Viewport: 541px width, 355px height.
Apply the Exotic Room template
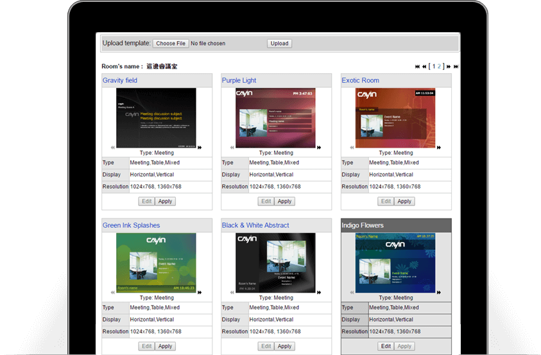(404, 202)
